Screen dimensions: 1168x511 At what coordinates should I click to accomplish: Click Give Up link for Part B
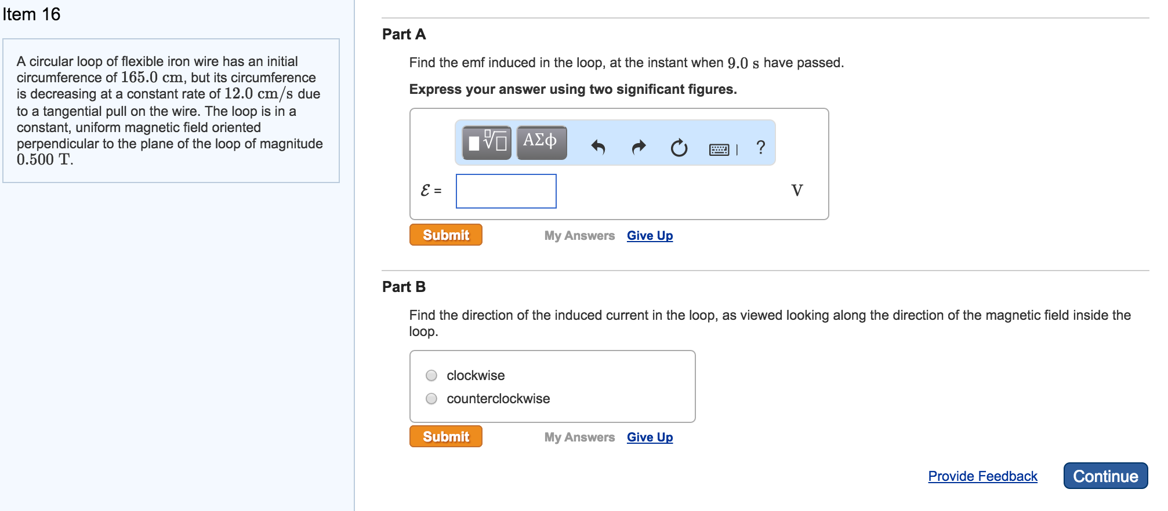pos(650,437)
